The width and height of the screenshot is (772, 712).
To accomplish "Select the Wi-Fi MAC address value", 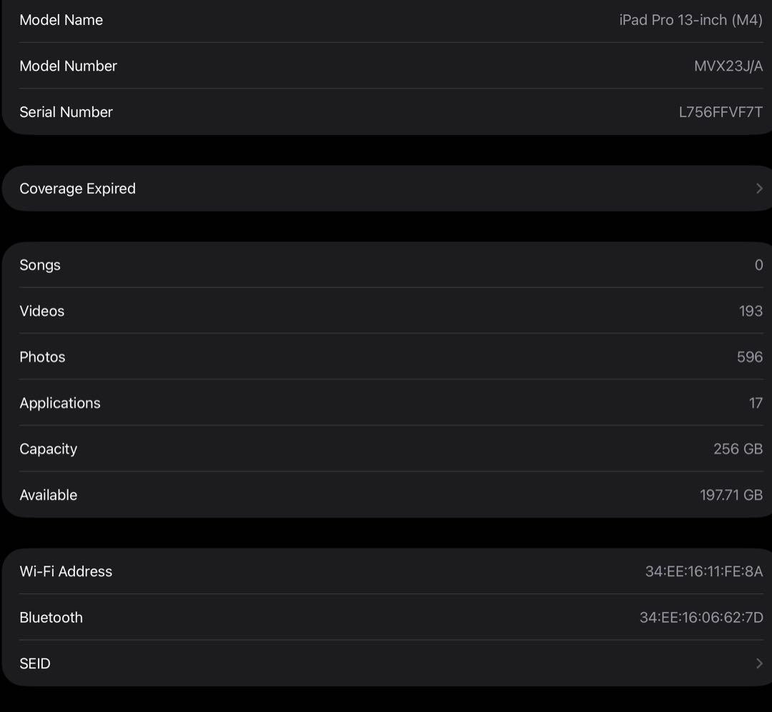I will [702, 571].
